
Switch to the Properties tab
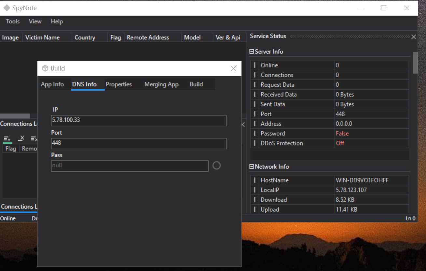pos(119,84)
